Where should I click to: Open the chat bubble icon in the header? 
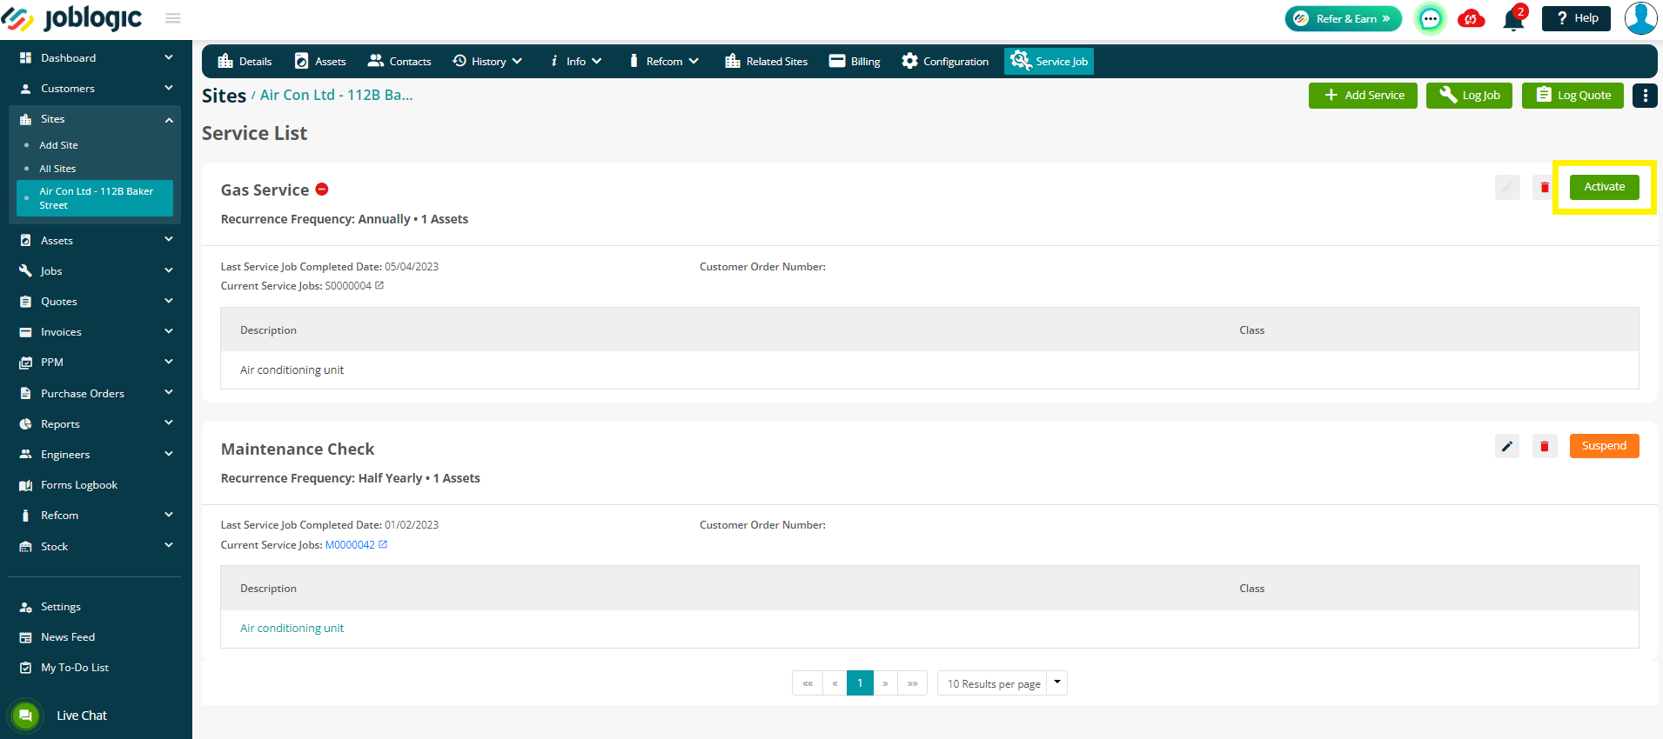pos(1430,18)
